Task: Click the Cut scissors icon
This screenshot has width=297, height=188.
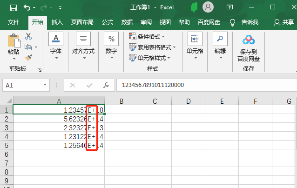Action: (28, 36)
